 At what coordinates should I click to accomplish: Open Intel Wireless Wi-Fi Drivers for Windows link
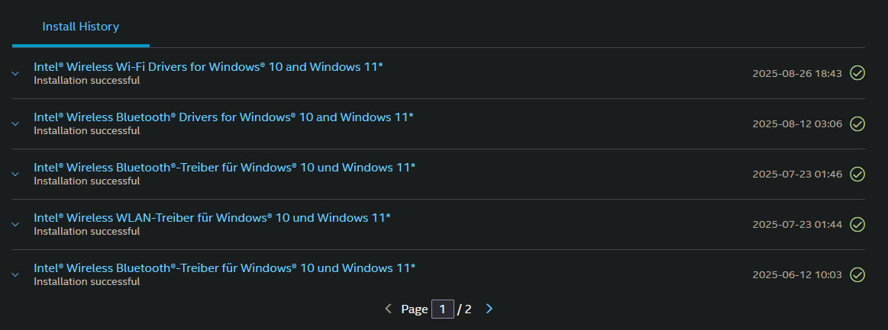[x=208, y=66]
